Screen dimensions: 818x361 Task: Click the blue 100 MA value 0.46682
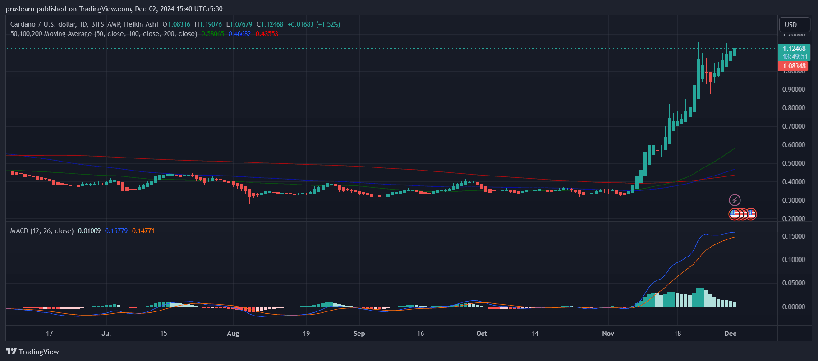[239, 34]
